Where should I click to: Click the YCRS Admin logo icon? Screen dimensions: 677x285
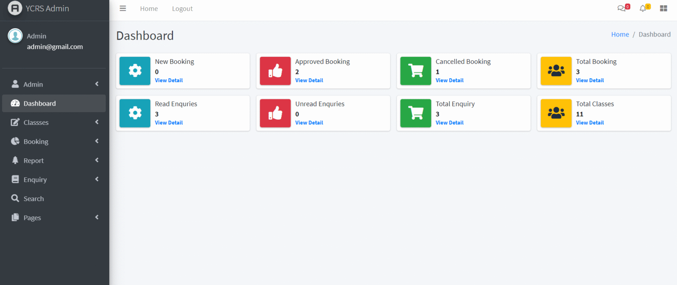15,8
